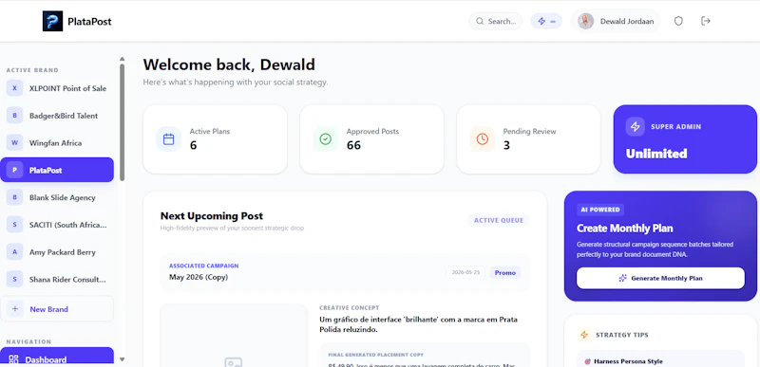The width and height of the screenshot is (760, 367).
Task: Click the PlataPost logo icon
Action: click(52, 21)
